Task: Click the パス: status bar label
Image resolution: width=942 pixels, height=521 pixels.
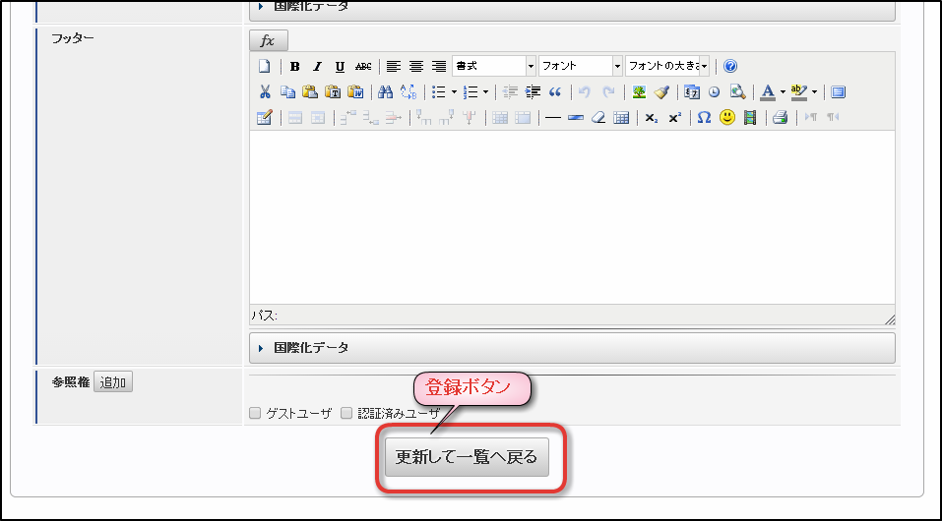Action: 264,316
